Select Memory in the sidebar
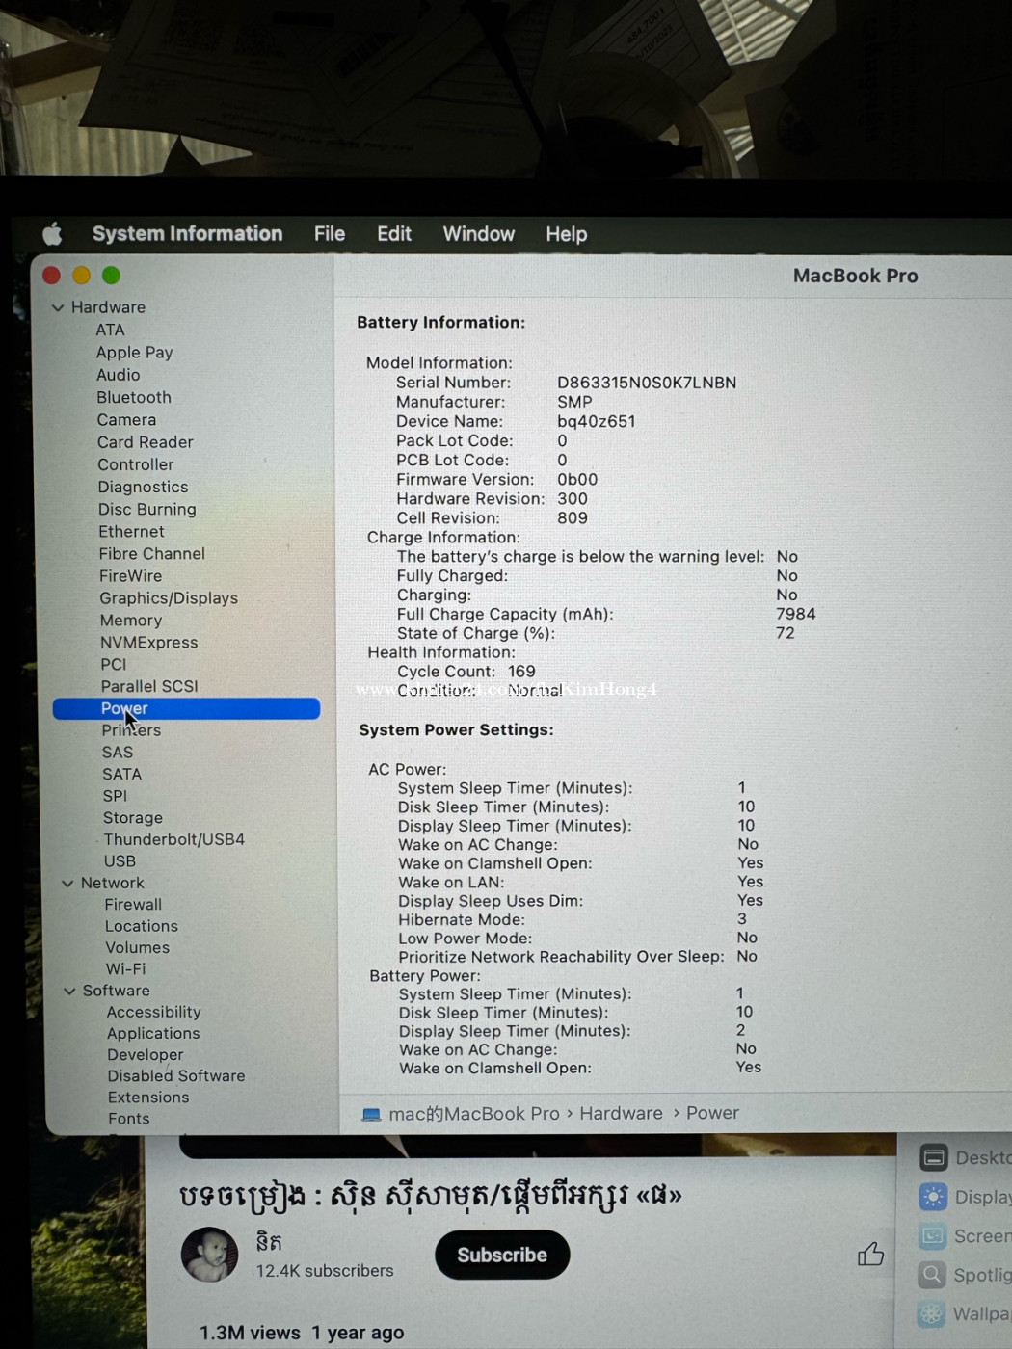 (x=131, y=621)
